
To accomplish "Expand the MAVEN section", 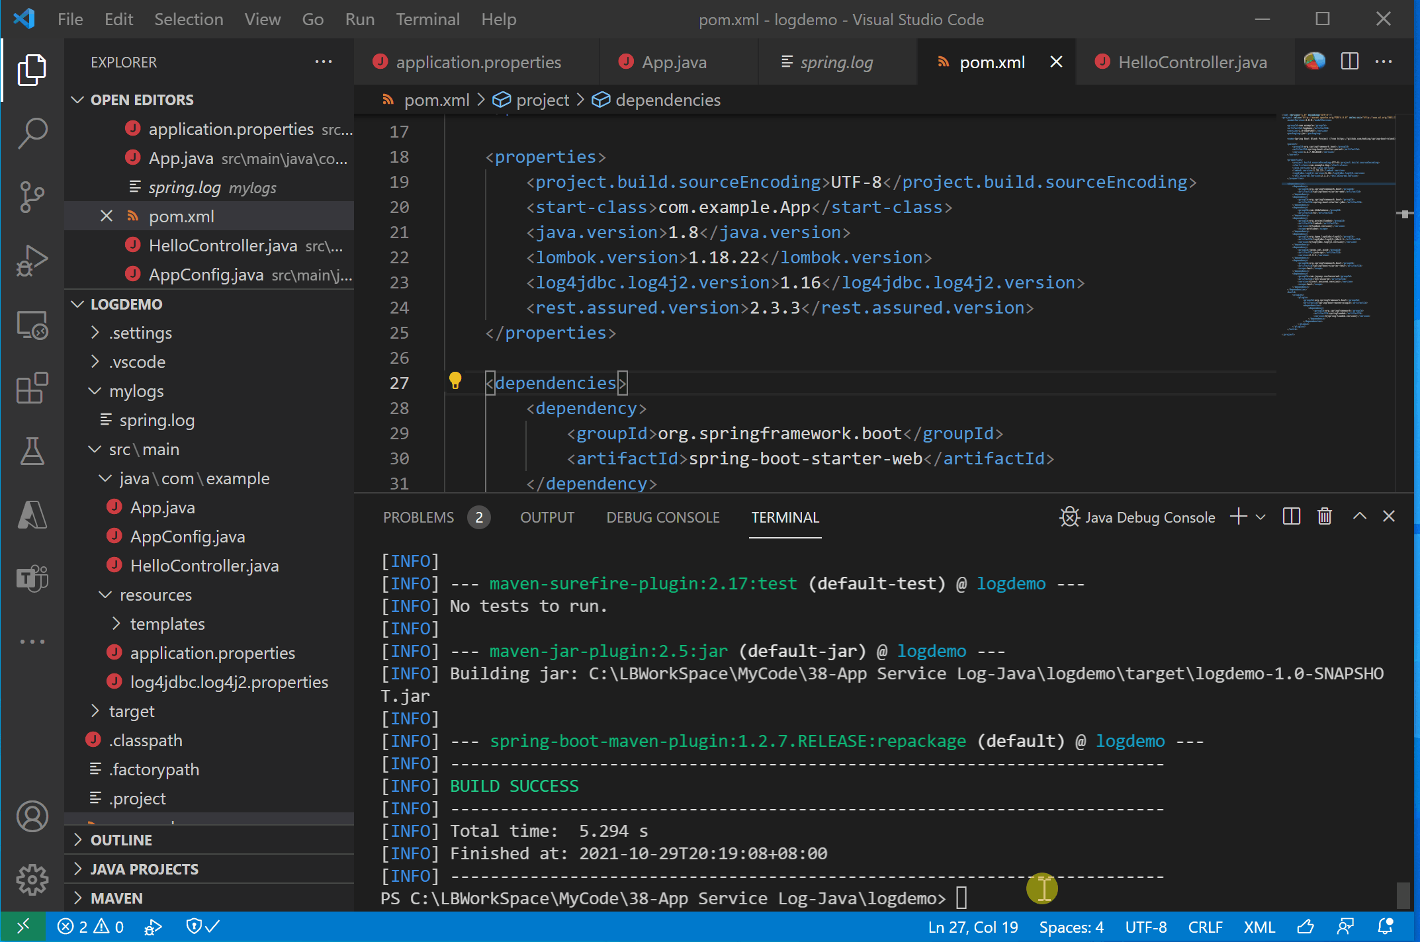I will click(x=116, y=898).
